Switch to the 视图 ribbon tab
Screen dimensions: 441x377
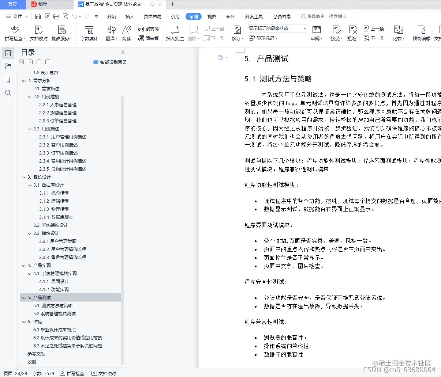point(212,16)
